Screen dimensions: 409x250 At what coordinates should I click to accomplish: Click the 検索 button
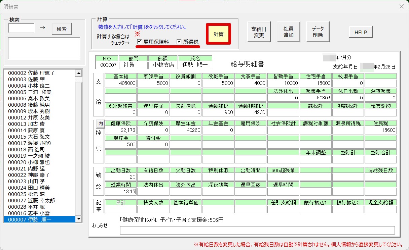62,29
